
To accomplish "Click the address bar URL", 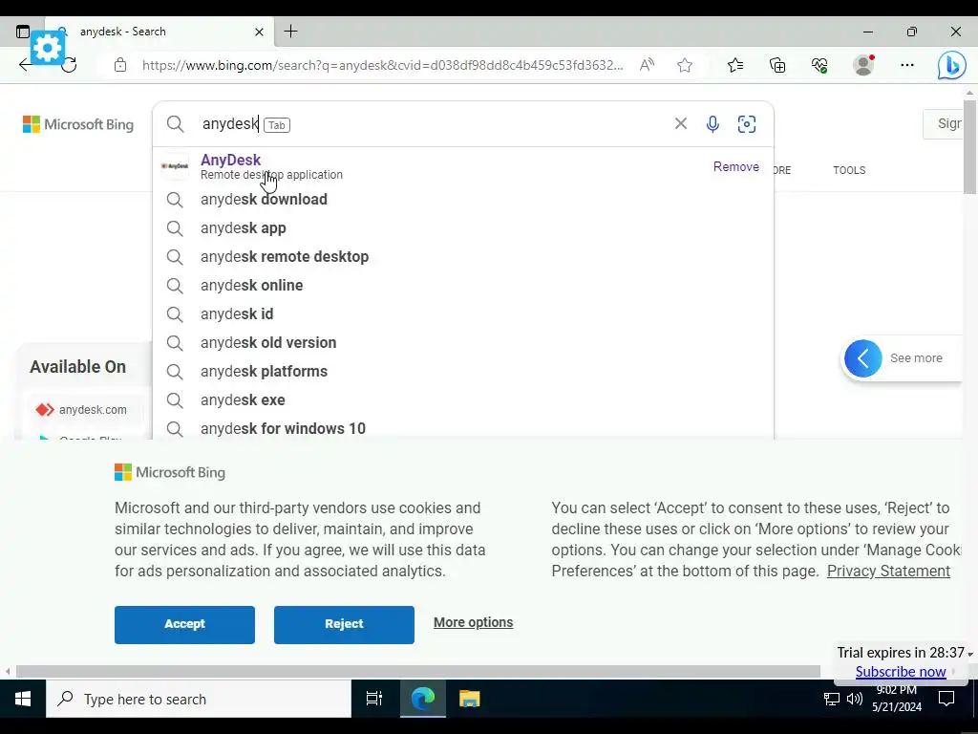I will 382,65.
